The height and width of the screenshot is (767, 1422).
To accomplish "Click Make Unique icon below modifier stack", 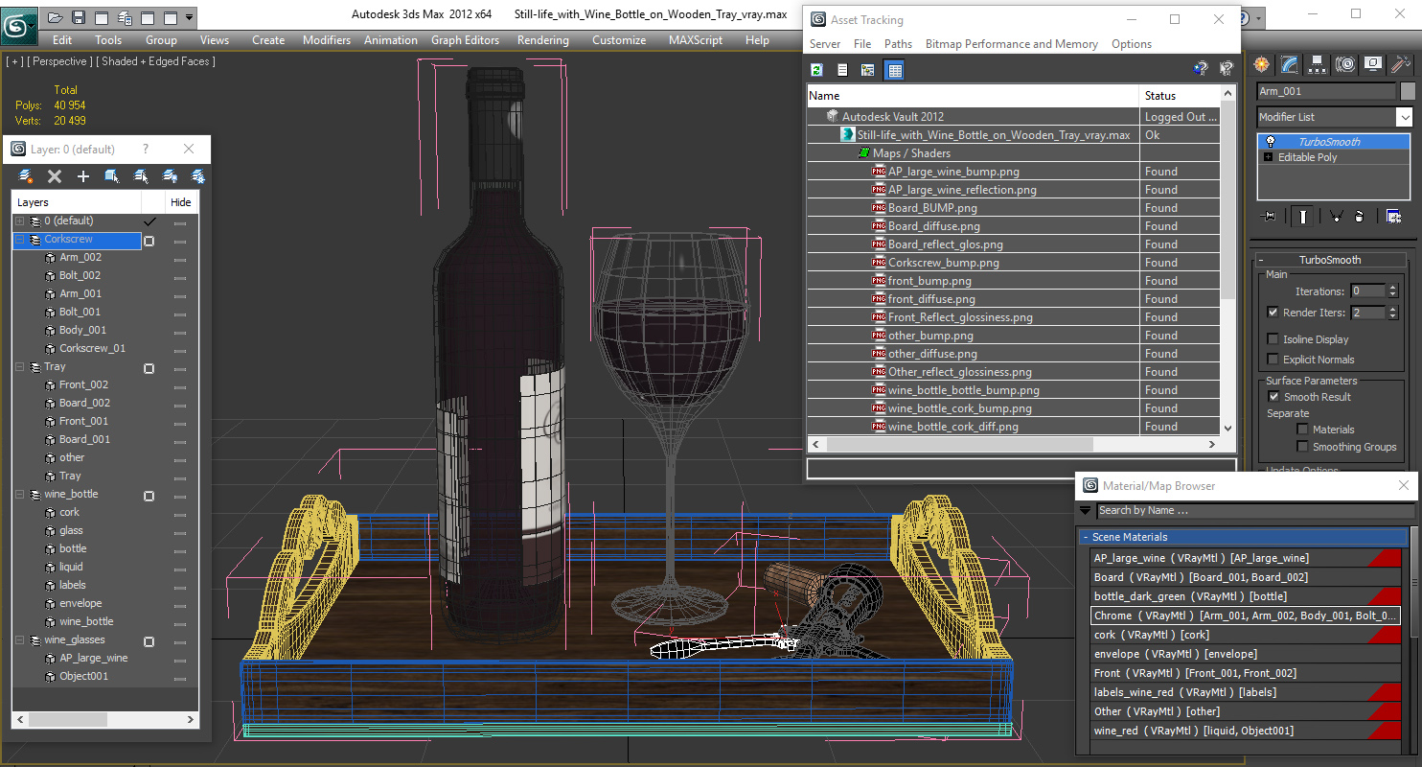I will coord(1335,217).
